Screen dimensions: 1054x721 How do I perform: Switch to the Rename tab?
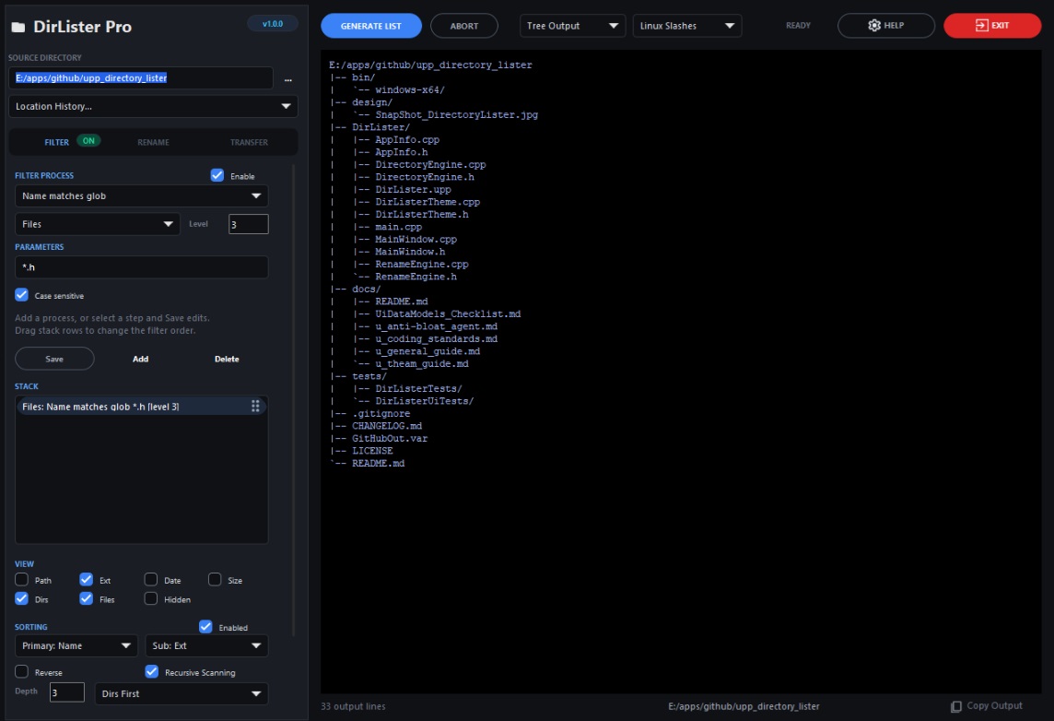point(153,143)
